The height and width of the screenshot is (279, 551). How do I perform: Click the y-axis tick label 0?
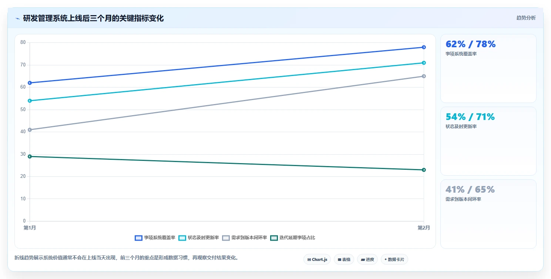click(24, 221)
